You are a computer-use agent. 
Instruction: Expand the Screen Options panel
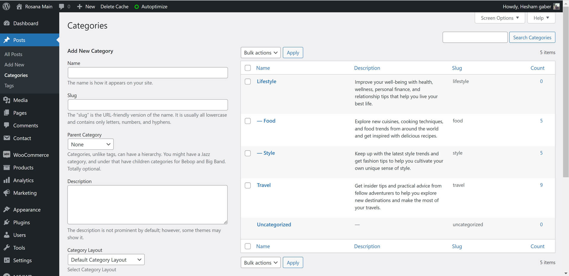[x=500, y=18]
